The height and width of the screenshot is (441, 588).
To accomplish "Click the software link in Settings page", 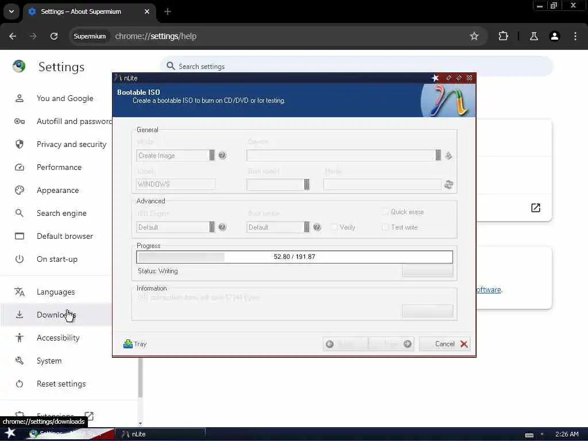I will (x=489, y=289).
